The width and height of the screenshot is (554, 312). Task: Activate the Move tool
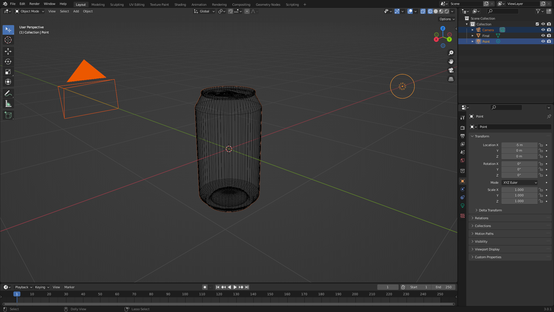(8, 51)
